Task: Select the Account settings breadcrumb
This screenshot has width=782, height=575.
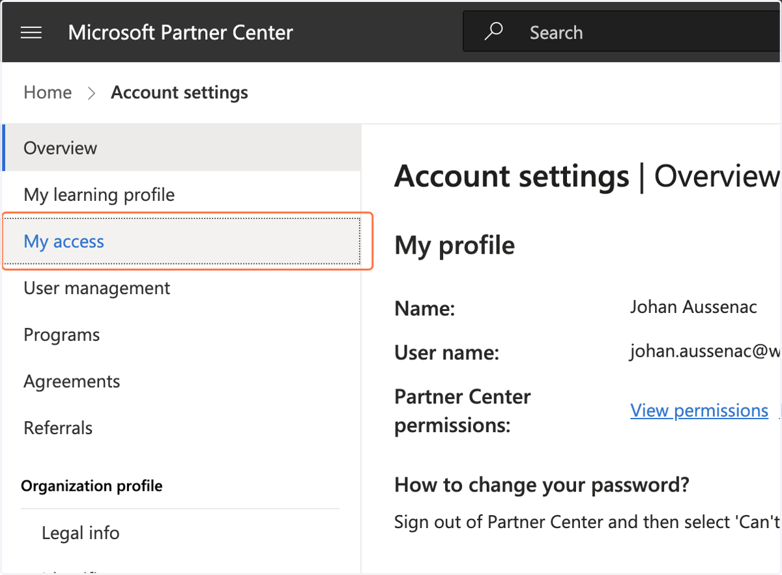Action: (x=179, y=93)
